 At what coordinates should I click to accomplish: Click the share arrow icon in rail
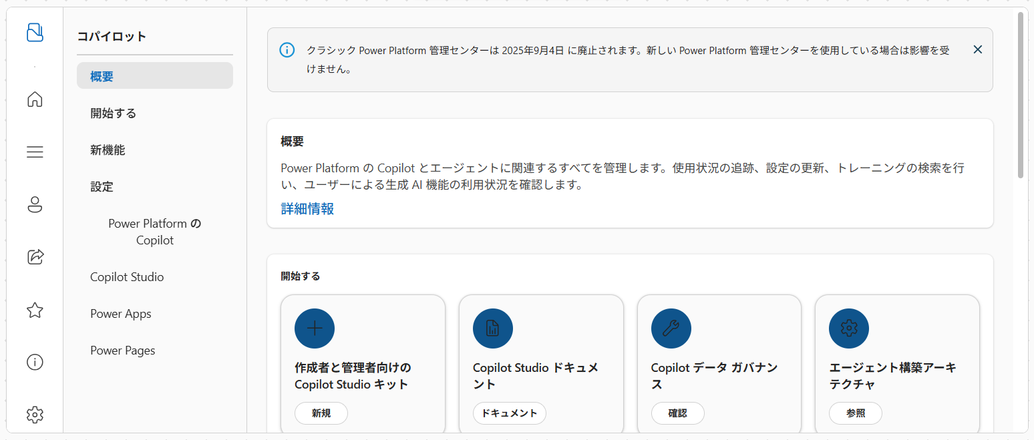[35, 257]
